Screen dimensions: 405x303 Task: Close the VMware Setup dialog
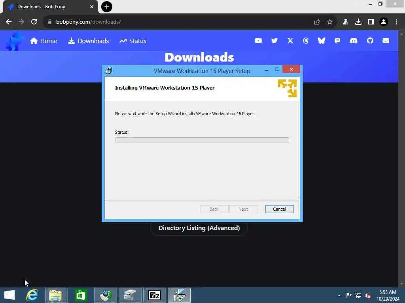pos(291,69)
